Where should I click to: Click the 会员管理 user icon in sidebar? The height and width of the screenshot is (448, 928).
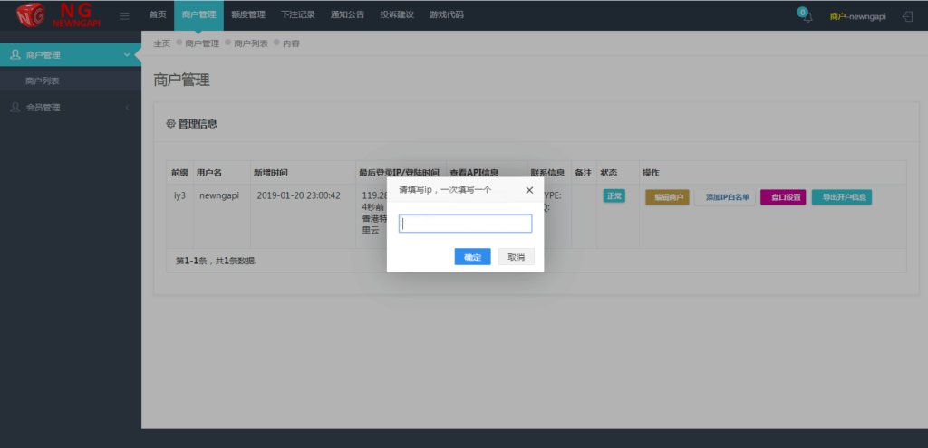tap(15, 108)
